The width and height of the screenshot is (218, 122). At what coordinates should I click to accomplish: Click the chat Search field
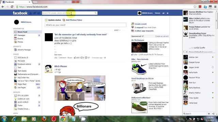[195, 114]
